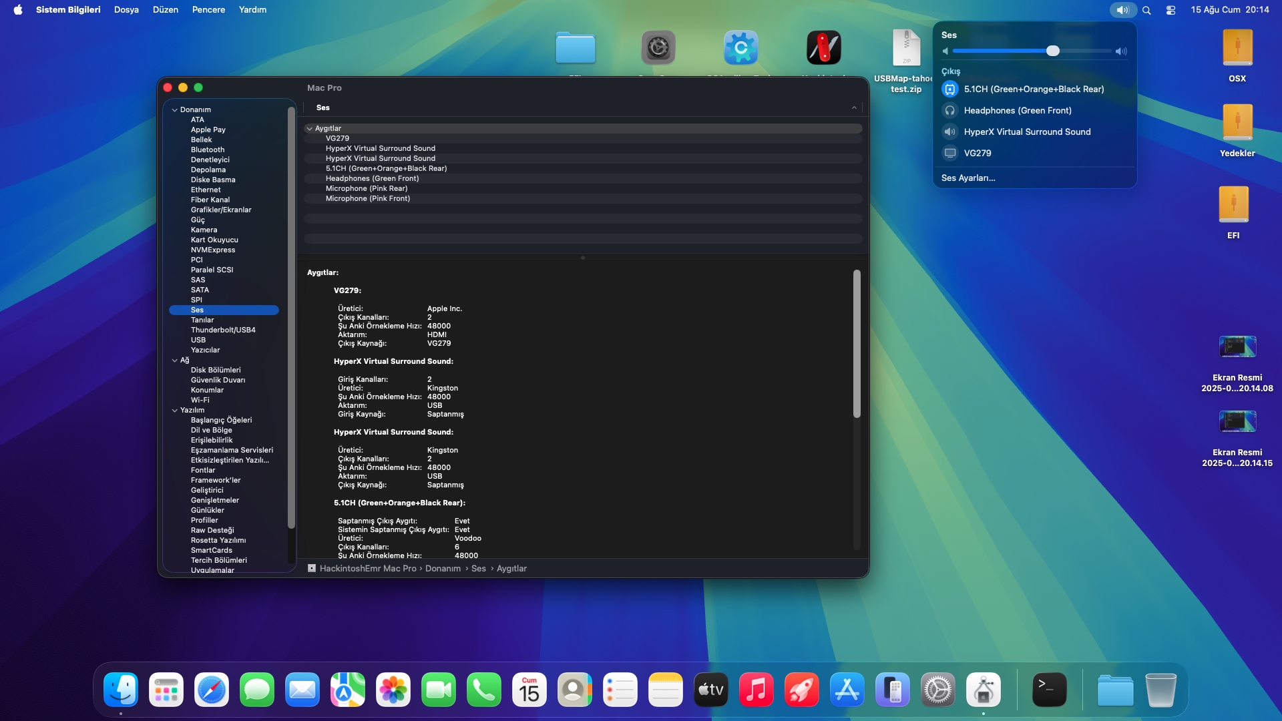
Task: Open the Pencere menu
Action: click(208, 9)
